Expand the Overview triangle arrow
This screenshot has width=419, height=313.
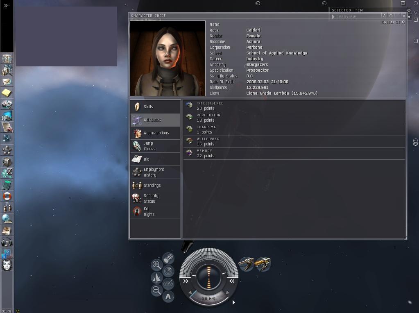pos(333,17)
